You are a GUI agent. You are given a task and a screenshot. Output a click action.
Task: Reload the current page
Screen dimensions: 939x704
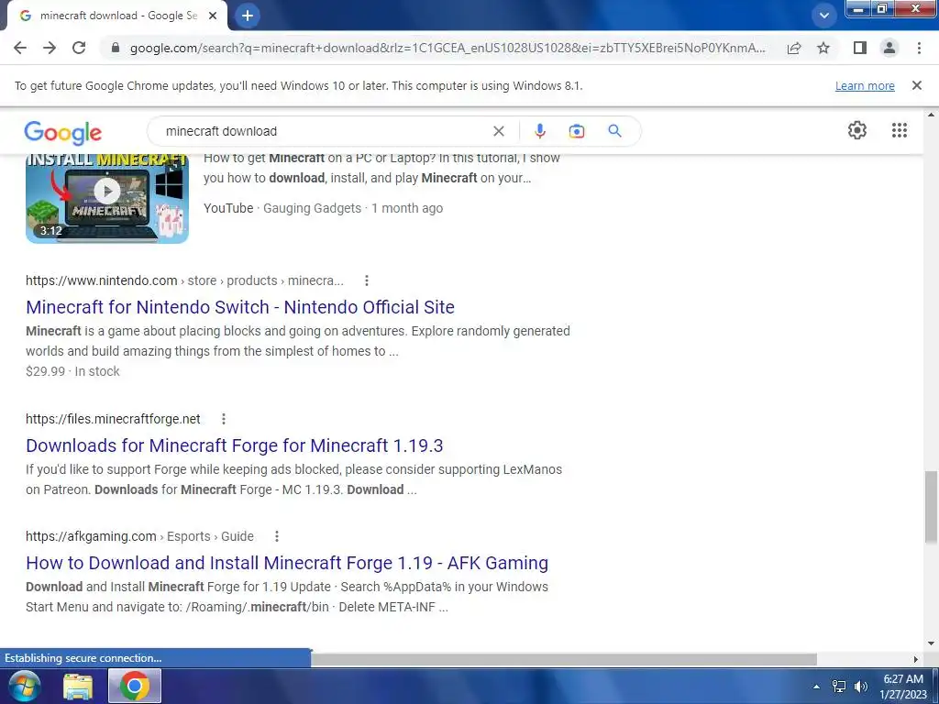79,48
